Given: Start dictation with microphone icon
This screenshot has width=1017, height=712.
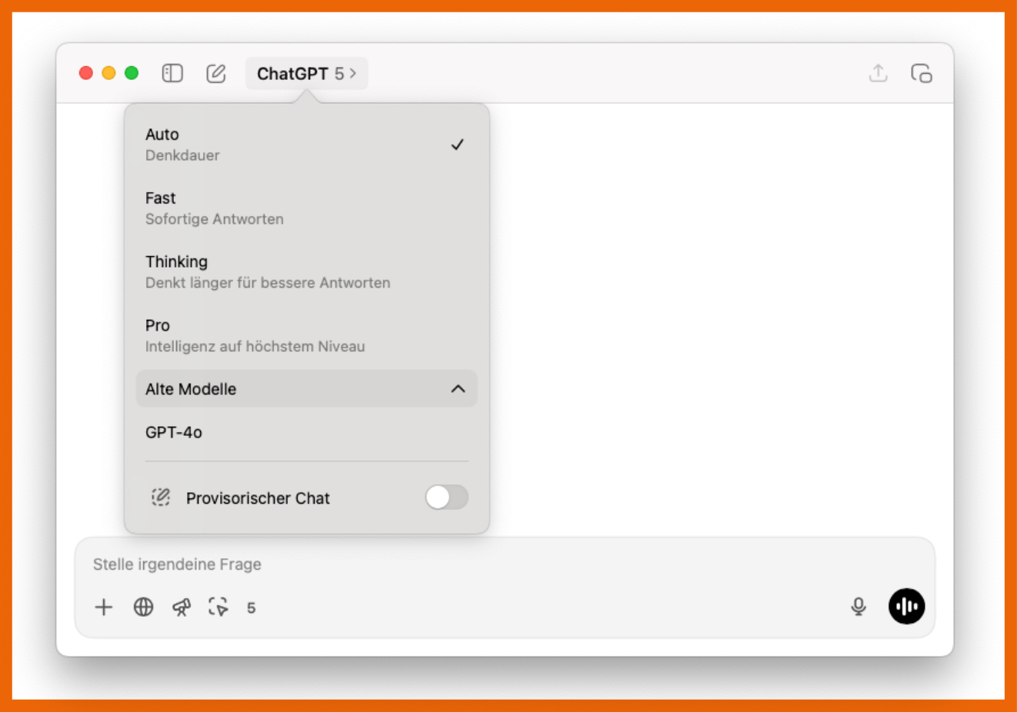Looking at the screenshot, I should pyautogui.click(x=859, y=607).
